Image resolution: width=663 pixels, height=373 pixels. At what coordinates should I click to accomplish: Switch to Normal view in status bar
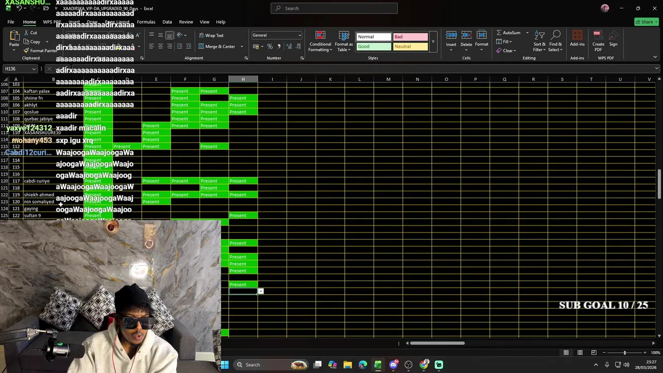tap(566, 352)
